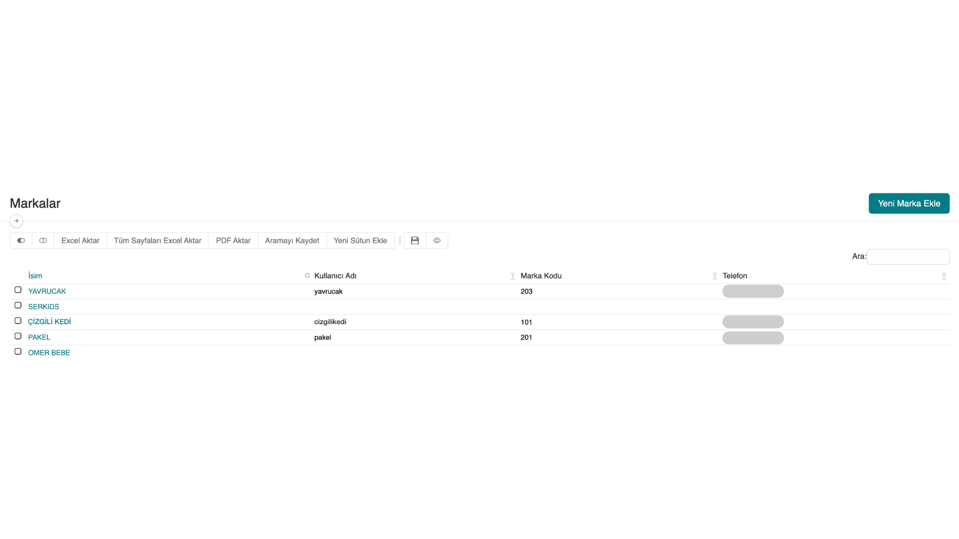Click the outlined toggle icon in toolbar

coord(43,241)
